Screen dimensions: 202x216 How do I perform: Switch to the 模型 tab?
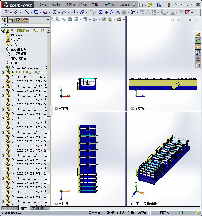click(x=24, y=208)
